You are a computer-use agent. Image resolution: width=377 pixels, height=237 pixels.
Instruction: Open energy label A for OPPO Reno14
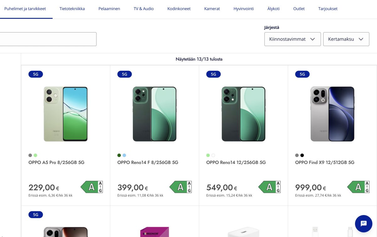point(269,187)
